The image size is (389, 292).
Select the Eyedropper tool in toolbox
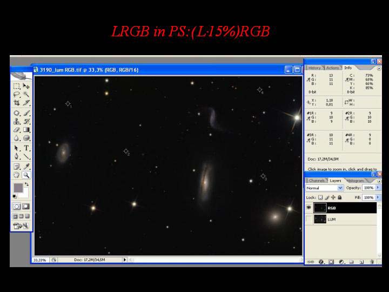(x=26, y=167)
